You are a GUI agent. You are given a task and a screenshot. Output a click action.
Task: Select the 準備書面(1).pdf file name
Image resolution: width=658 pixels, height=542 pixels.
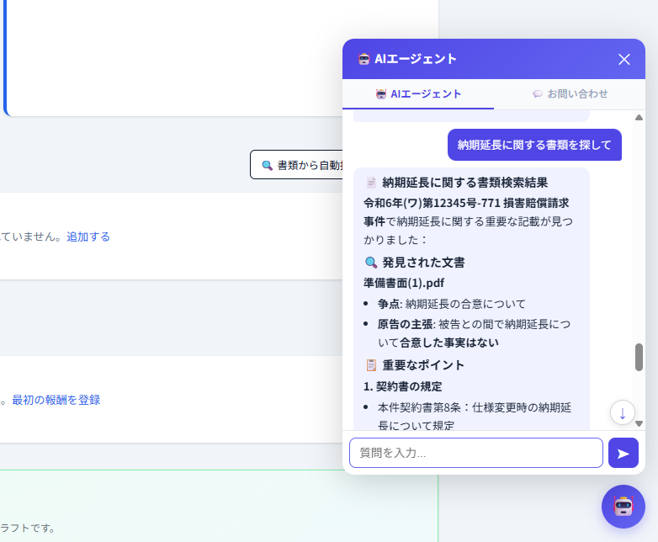[403, 284]
